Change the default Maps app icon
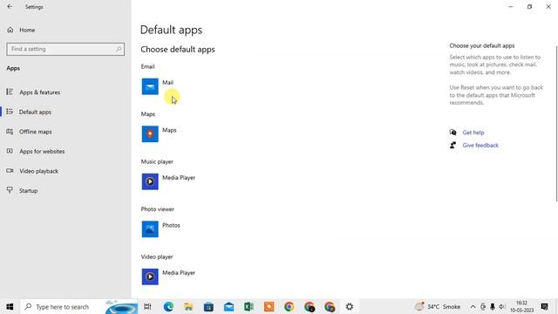558x314 pixels. 150,133
